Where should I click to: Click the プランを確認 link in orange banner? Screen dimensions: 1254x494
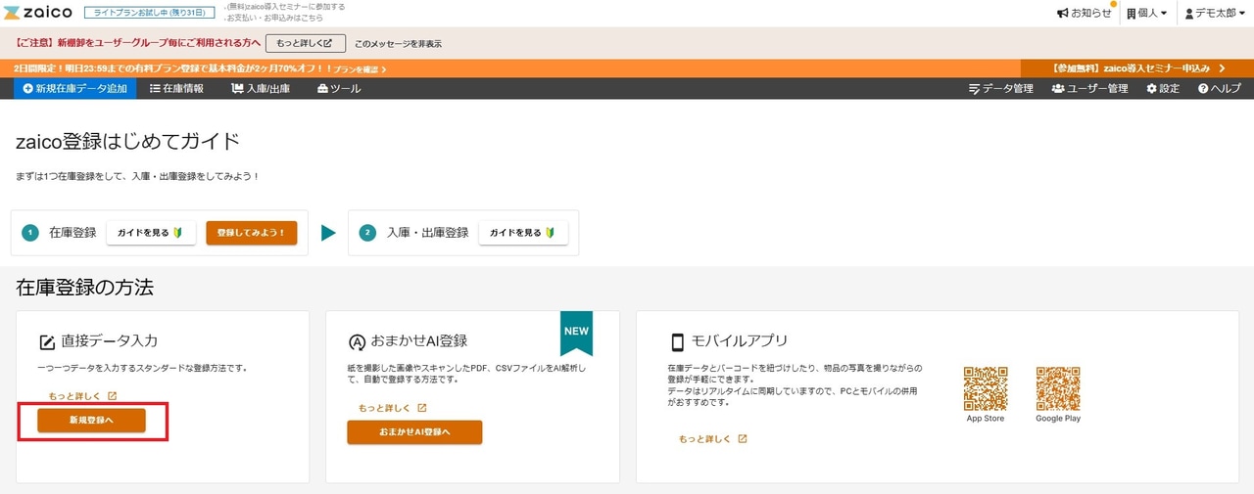point(360,69)
